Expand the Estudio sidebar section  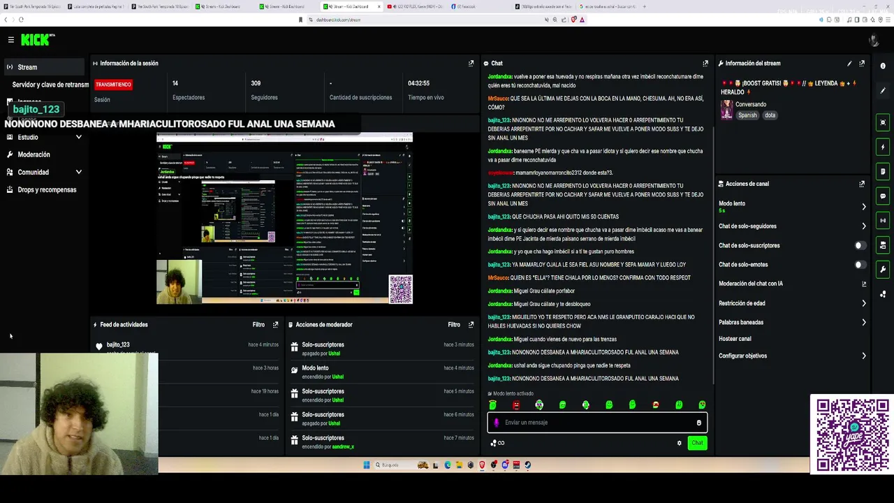(44, 137)
